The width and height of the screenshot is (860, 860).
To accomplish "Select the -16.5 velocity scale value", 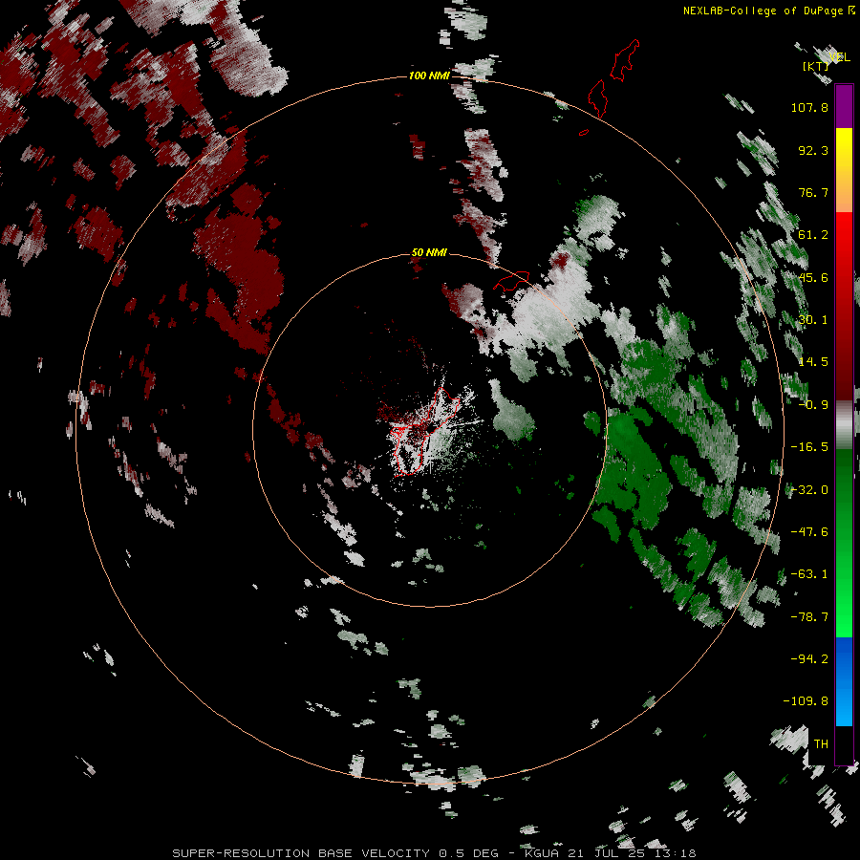I will [x=809, y=447].
